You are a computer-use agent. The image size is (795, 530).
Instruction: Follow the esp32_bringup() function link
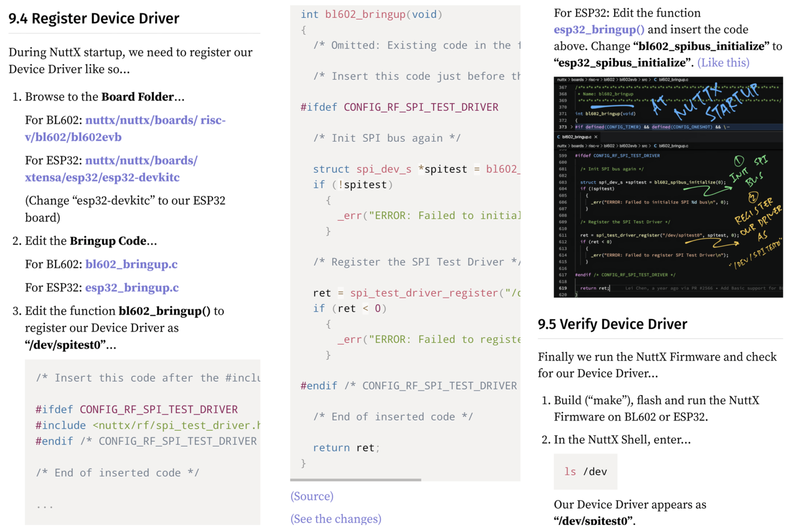(x=599, y=30)
